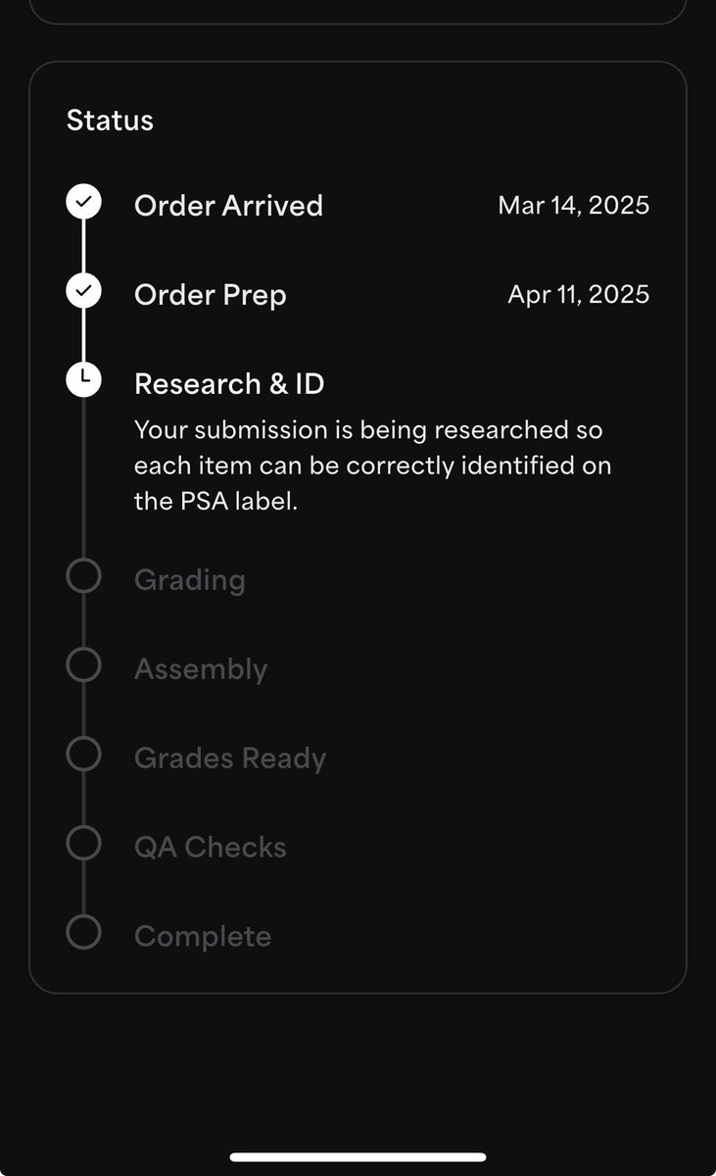
Task: Select the Order Arrived step label
Action: (x=228, y=206)
